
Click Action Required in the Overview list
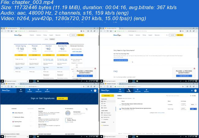(x=19, y=113)
